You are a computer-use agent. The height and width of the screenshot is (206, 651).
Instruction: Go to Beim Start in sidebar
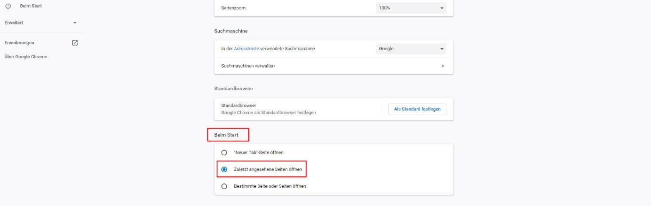click(31, 6)
